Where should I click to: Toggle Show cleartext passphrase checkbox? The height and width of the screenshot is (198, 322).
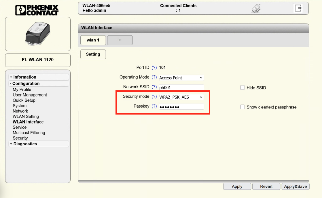242,107
